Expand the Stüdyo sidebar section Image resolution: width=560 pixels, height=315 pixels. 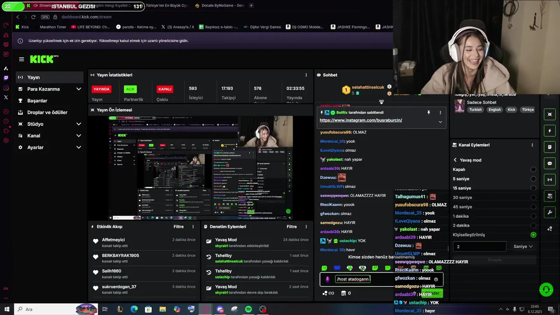click(x=79, y=124)
